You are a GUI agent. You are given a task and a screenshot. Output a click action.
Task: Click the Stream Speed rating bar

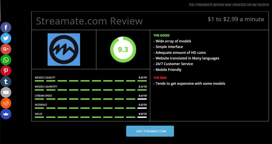click(x=91, y=99)
